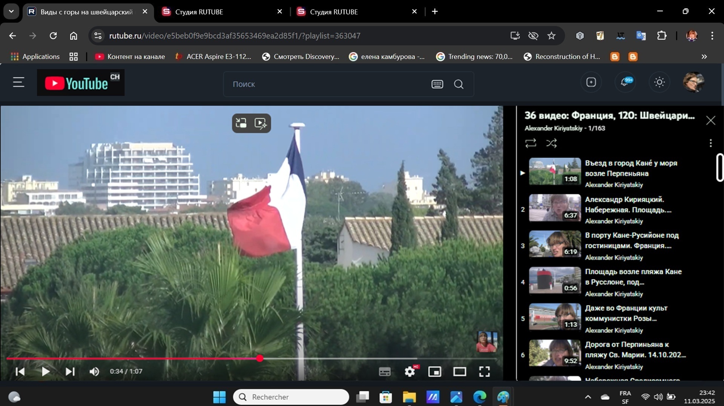
Task: Skip to the next video in player
Action: click(70, 372)
